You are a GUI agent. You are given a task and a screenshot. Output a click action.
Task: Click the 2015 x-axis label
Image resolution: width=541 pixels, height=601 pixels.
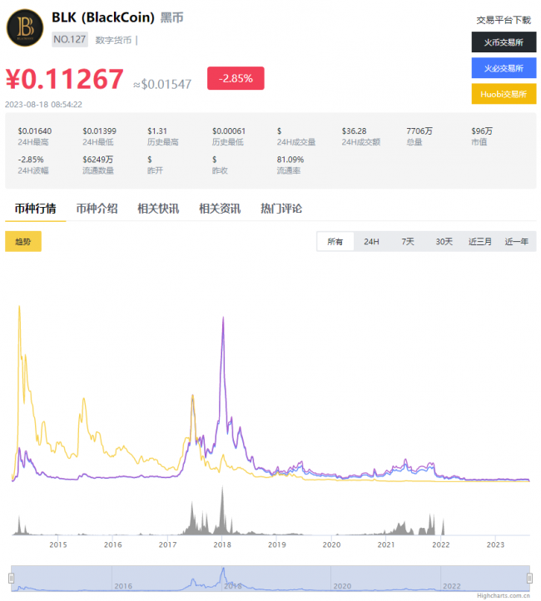point(58,544)
